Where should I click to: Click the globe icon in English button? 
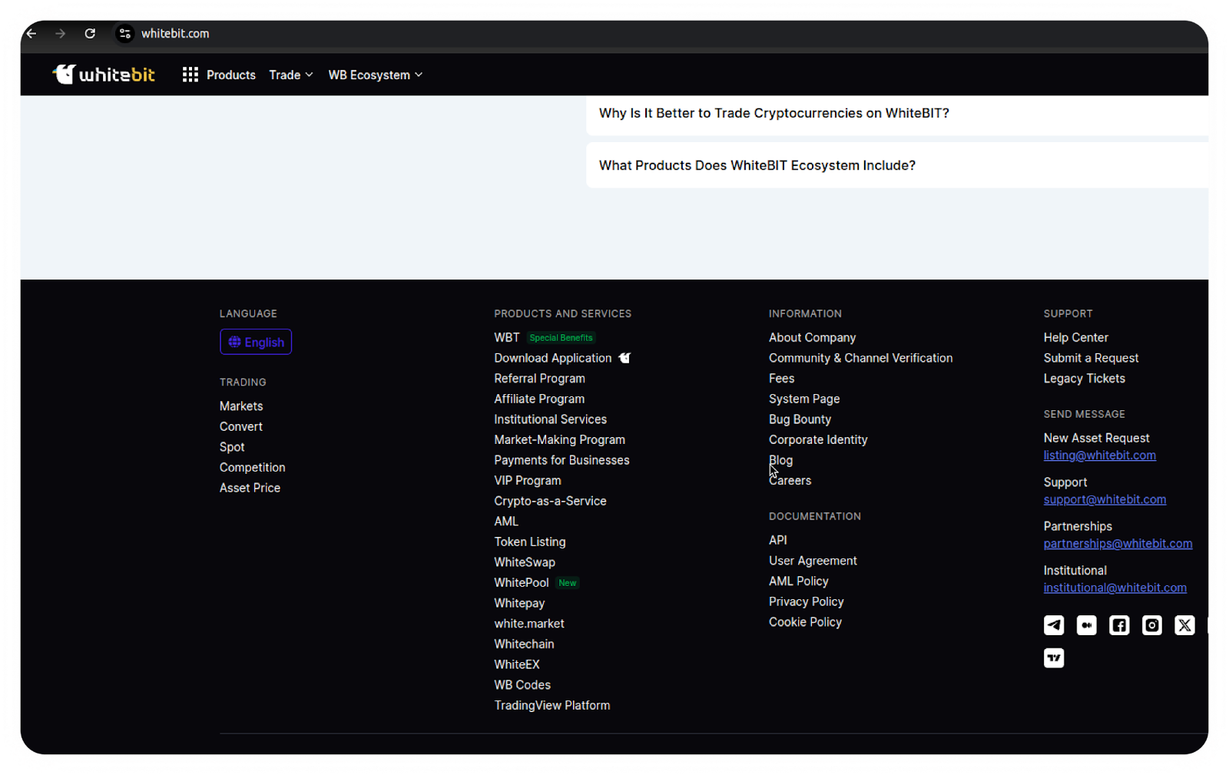point(234,342)
